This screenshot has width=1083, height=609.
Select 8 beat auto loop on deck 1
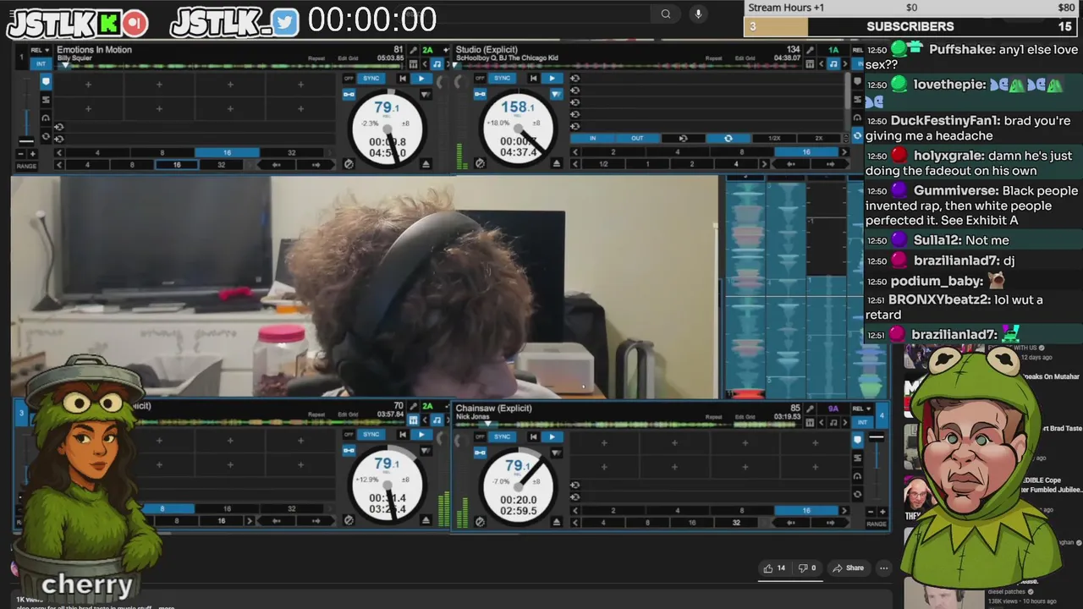click(x=162, y=153)
